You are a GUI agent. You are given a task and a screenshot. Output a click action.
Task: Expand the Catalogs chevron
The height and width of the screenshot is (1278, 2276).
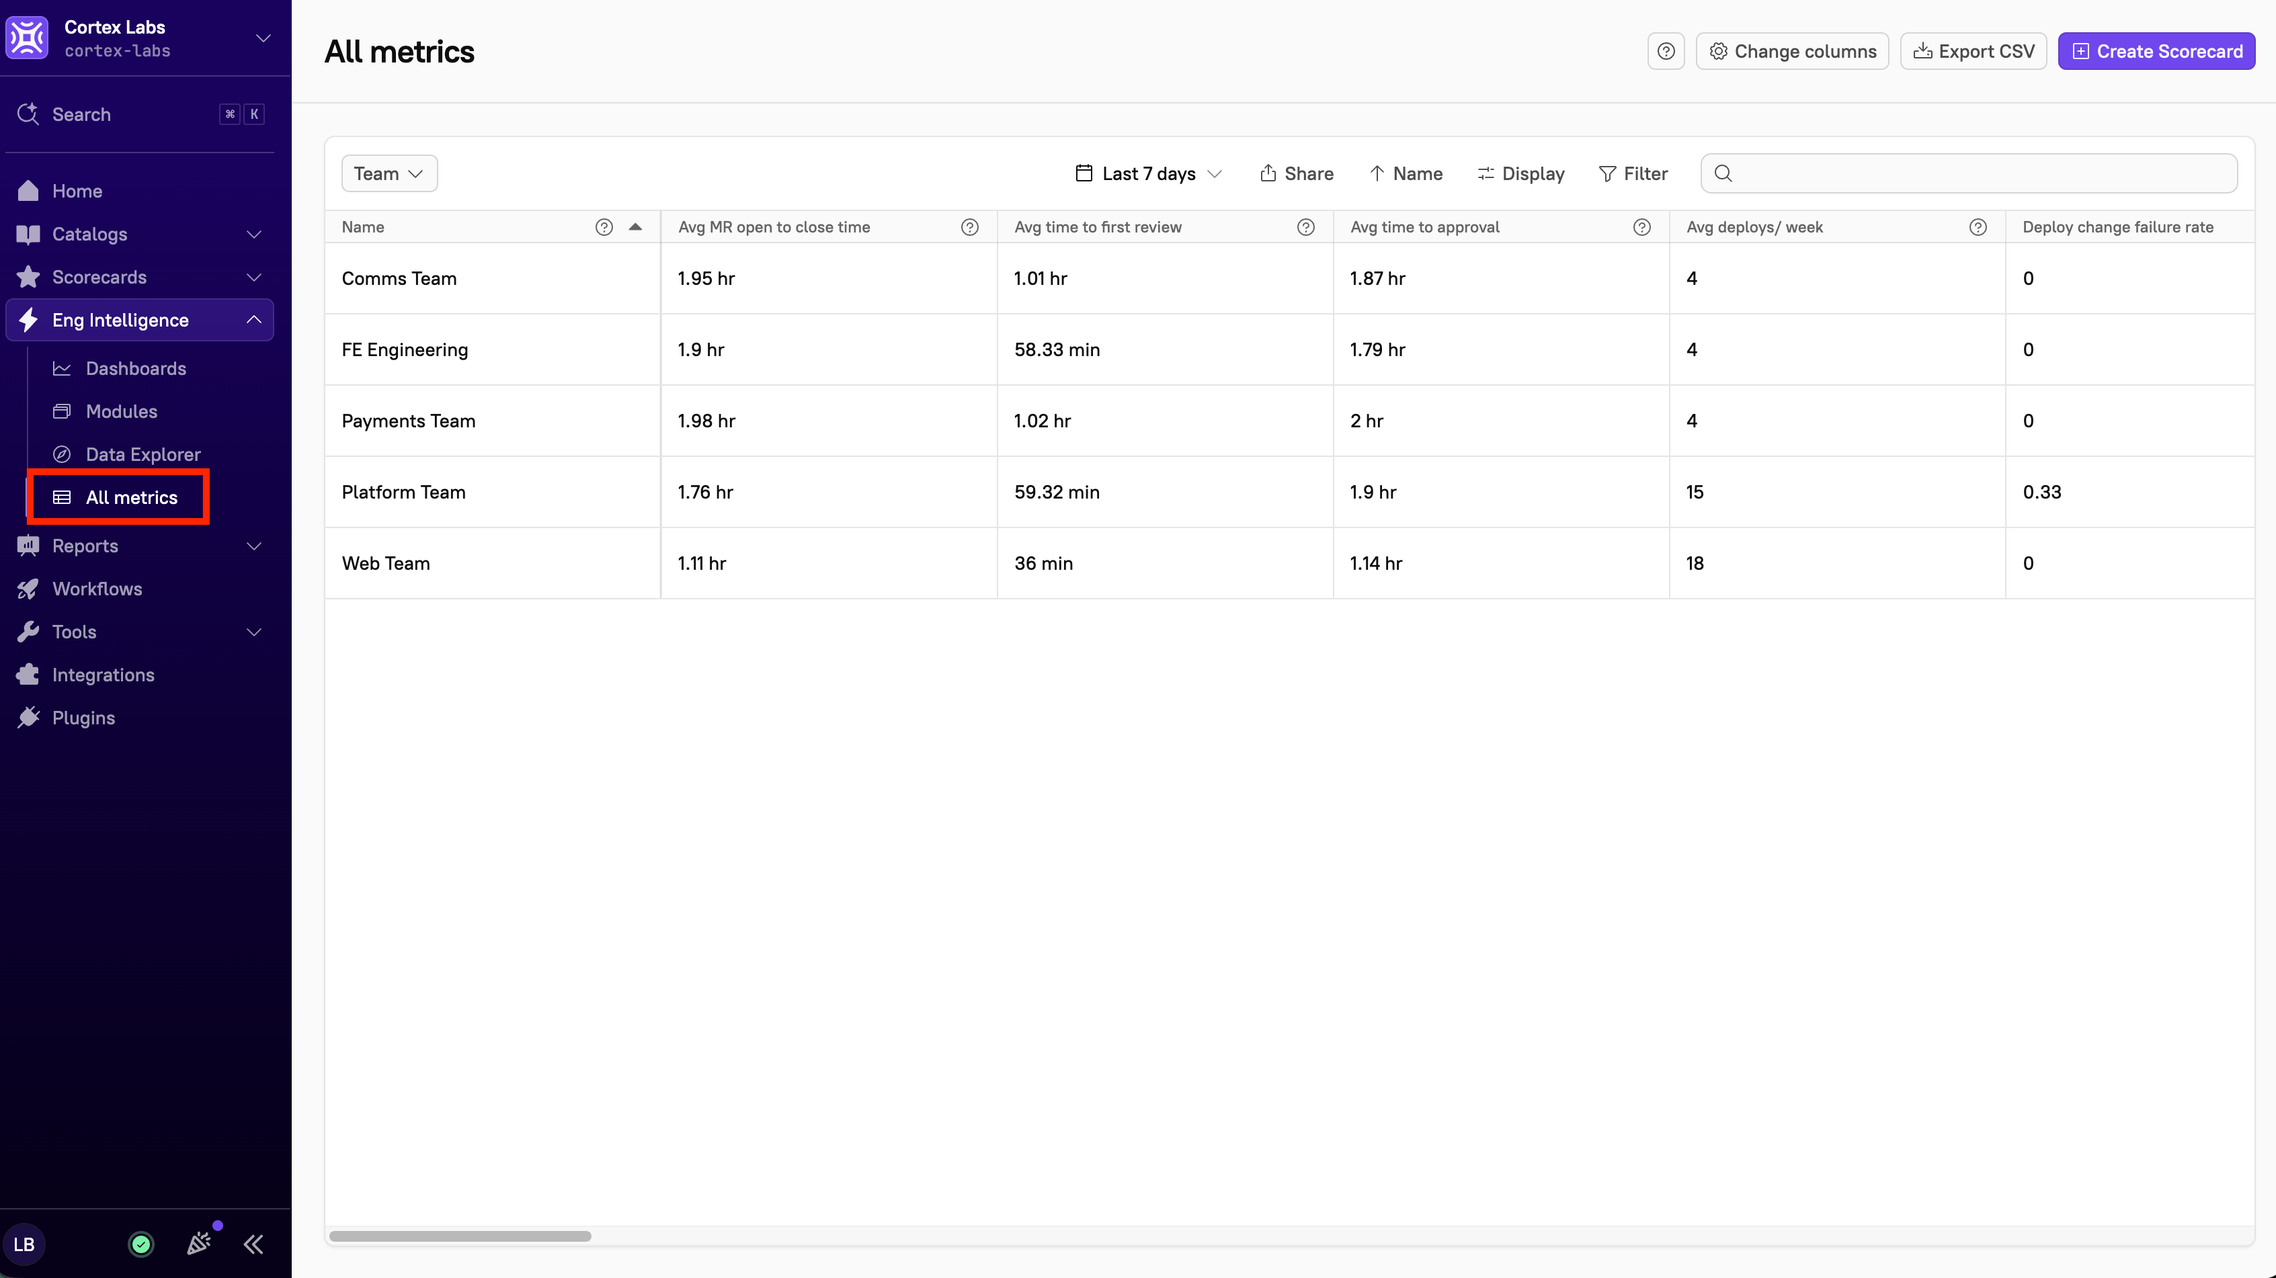[255, 234]
